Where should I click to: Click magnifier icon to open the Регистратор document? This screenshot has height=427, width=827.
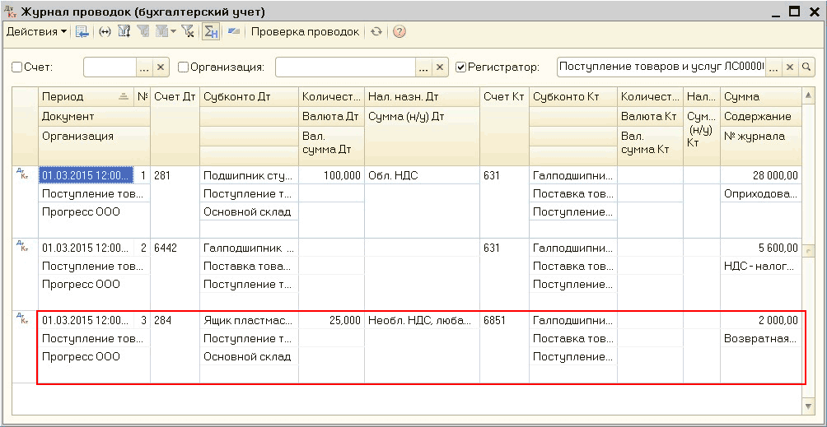click(x=808, y=67)
